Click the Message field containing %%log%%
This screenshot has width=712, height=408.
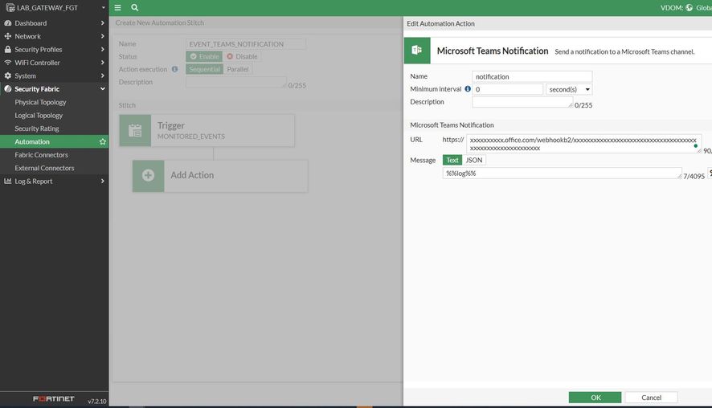563,173
